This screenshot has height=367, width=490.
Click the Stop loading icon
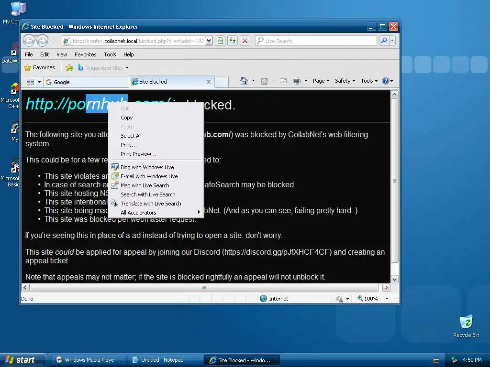click(x=245, y=41)
